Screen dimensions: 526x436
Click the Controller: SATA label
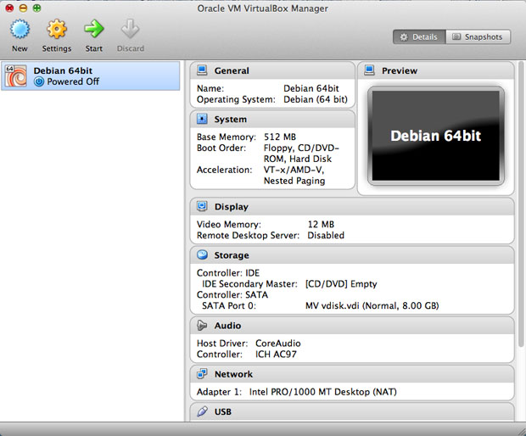coord(232,295)
